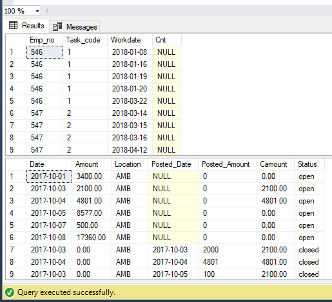
Task: Click the scroll left arrow beside zoom
Action: [46, 11]
